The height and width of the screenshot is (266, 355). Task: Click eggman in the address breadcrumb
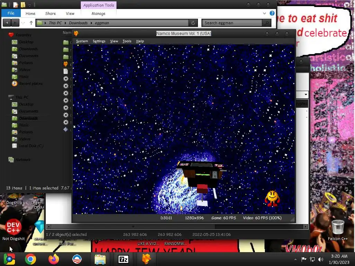click(x=102, y=23)
